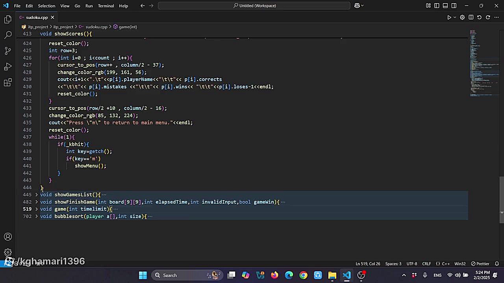504x283 pixels.
Task: Open Customize Layout in title bar
Action: point(428,6)
